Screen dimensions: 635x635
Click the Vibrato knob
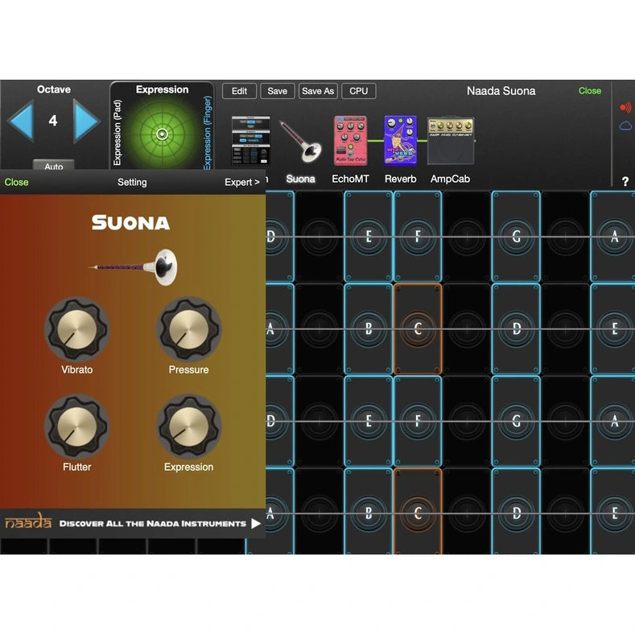77,329
